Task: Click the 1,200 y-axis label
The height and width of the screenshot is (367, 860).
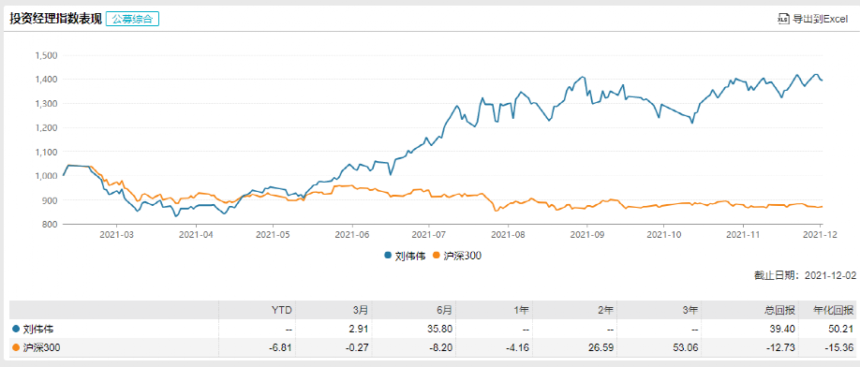Action: pos(46,127)
